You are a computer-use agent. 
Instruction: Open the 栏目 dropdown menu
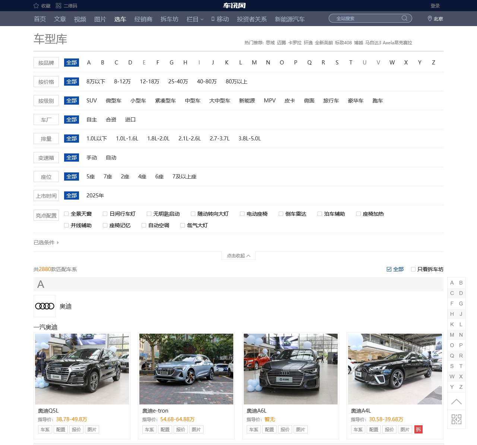(195, 19)
